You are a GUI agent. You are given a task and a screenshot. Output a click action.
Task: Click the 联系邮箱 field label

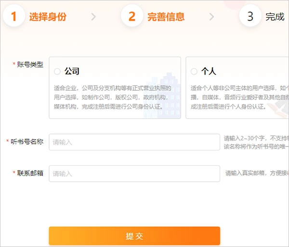30,173
